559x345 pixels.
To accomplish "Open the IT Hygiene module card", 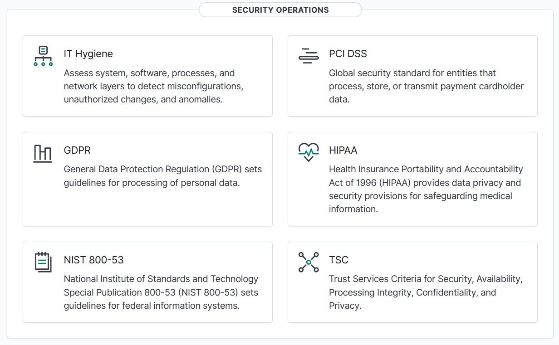I will [x=147, y=76].
